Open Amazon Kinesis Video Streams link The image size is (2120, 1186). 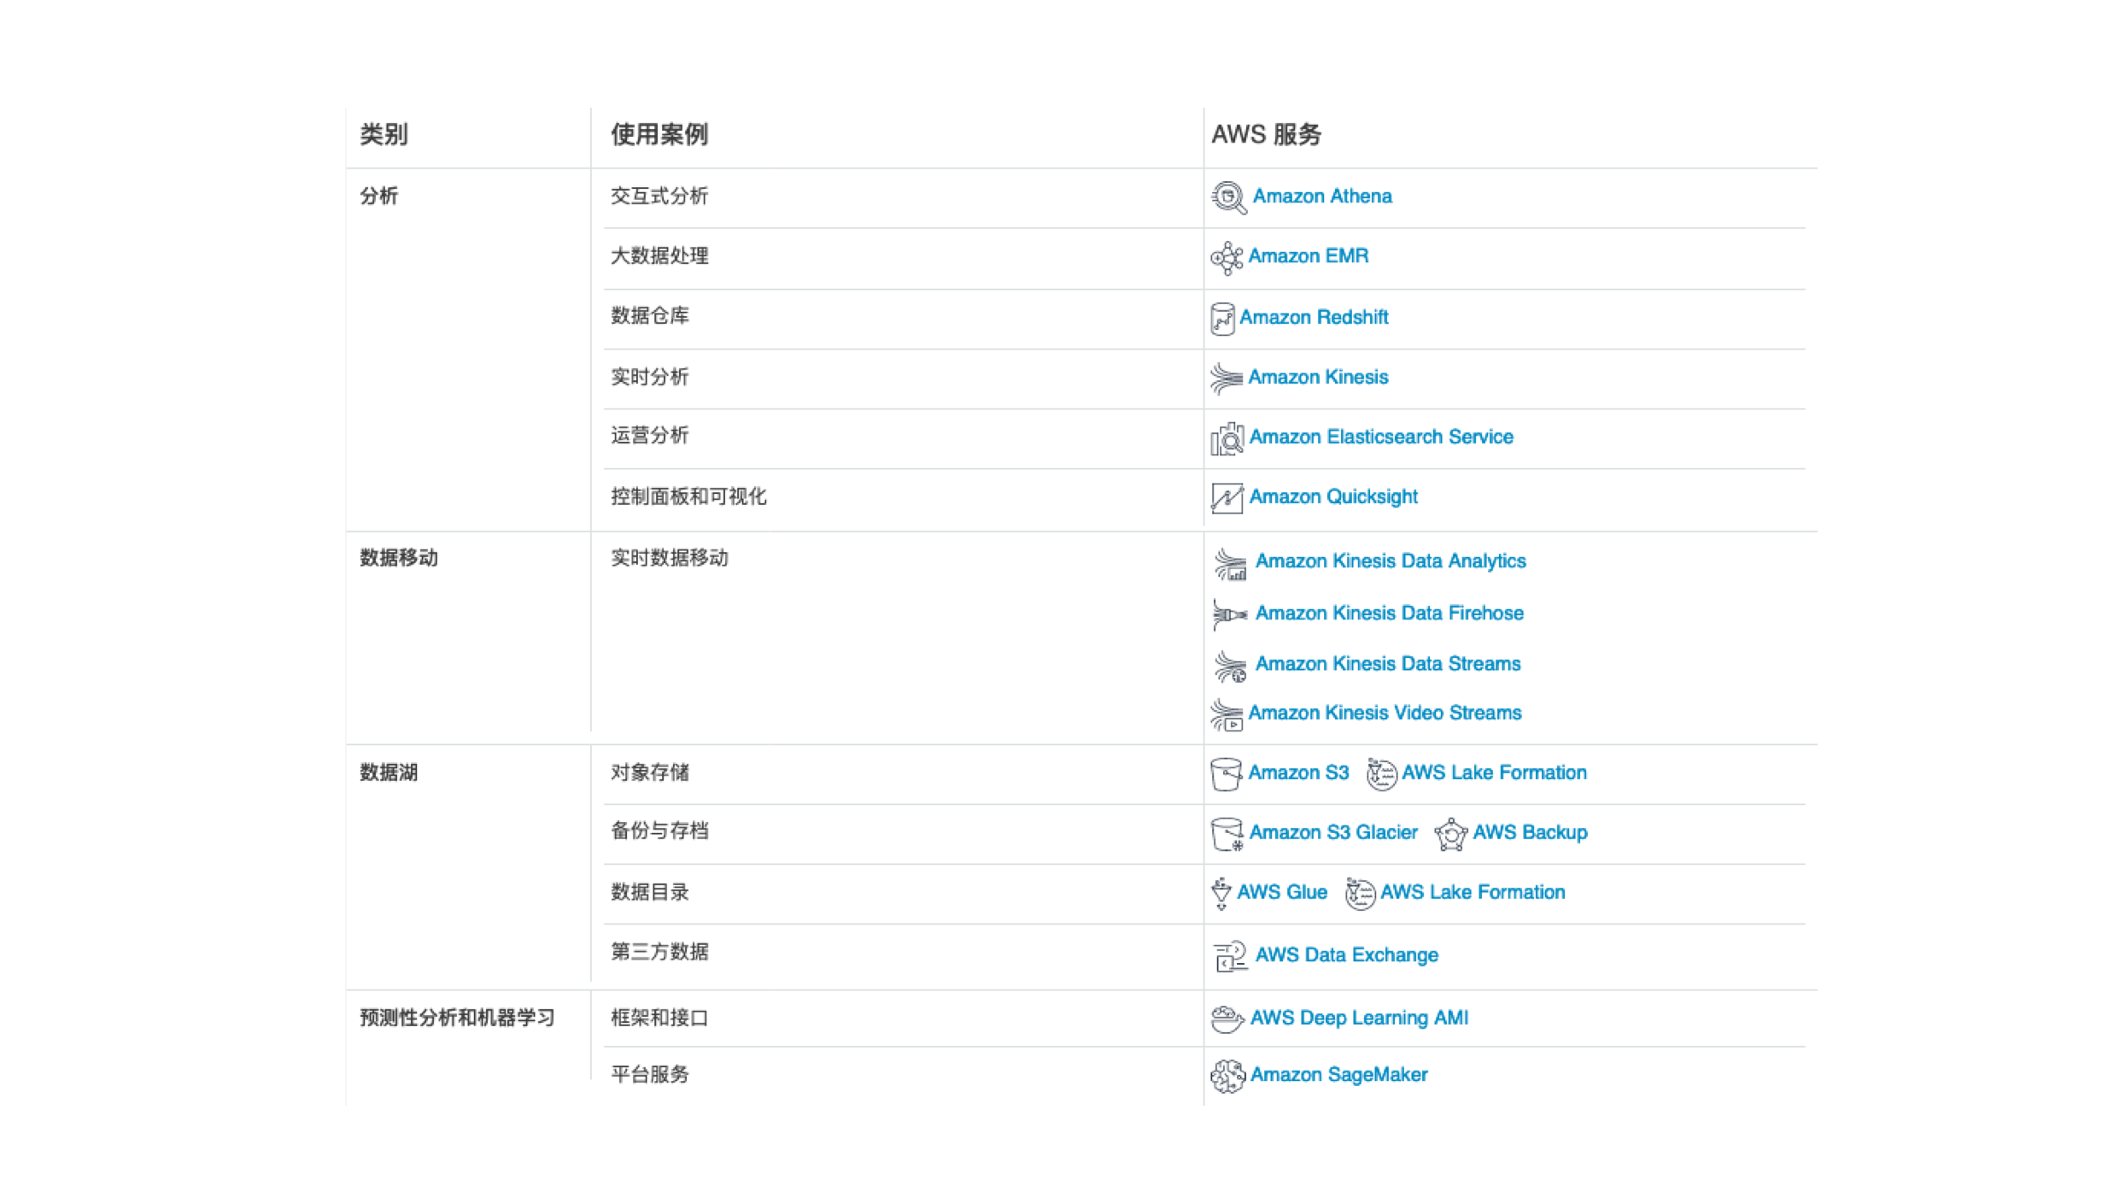(x=1384, y=713)
